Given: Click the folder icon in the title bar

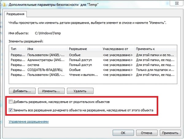Looking at the screenshot, I should pos(5,5).
